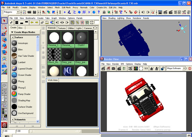This screenshot has width=192, height=137.
Task: Collapse the Create Maya Nodes section
Action: pos(12,32)
